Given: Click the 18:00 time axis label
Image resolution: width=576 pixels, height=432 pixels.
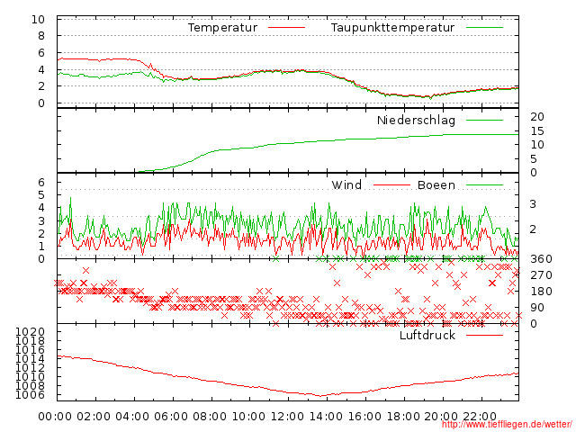Looking at the screenshot, I should click(x=403, y=417).
